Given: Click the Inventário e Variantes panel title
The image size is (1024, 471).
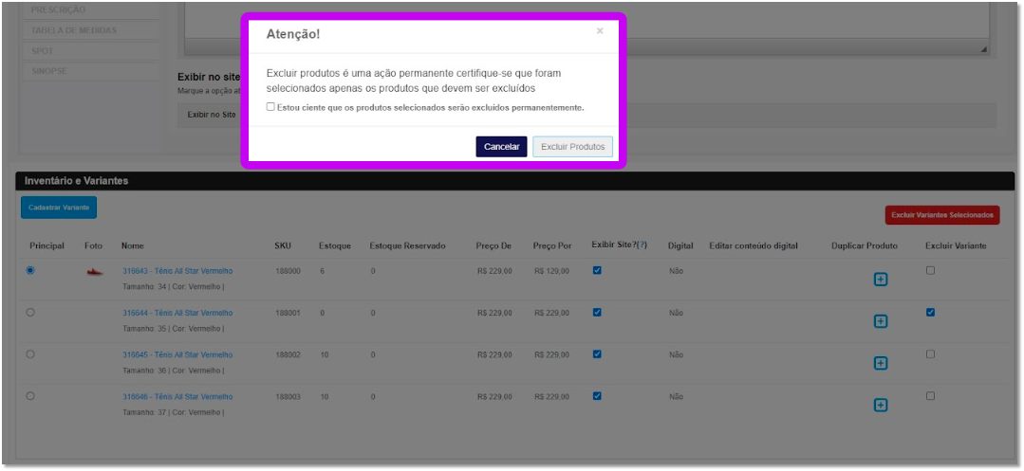Looking at the screenshot, I should 77,181.
